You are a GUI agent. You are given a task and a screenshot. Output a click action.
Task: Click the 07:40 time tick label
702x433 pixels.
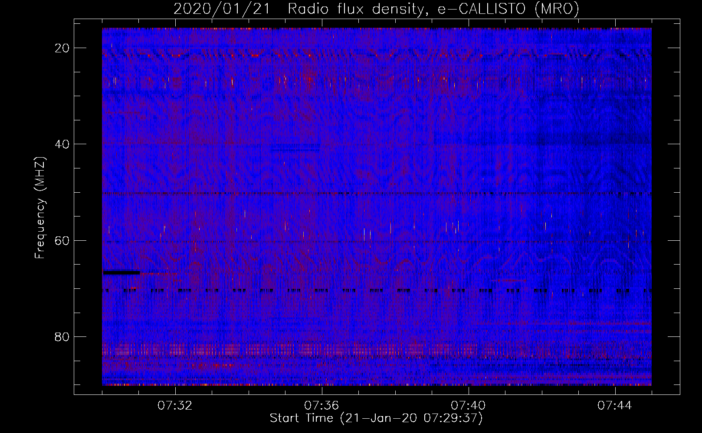468,406
